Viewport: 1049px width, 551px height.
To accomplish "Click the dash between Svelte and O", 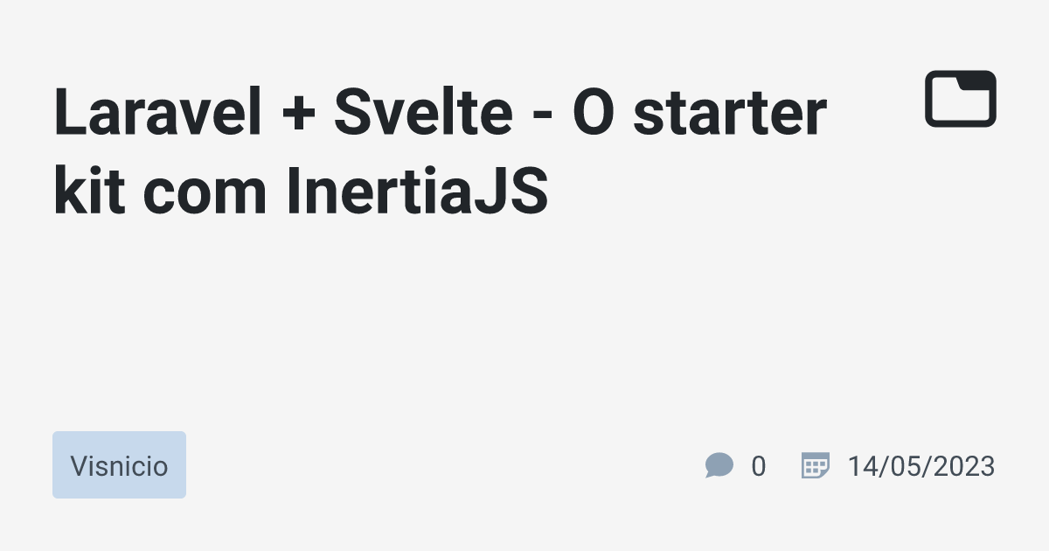I will pyautogui.click(x=543, y=121).
